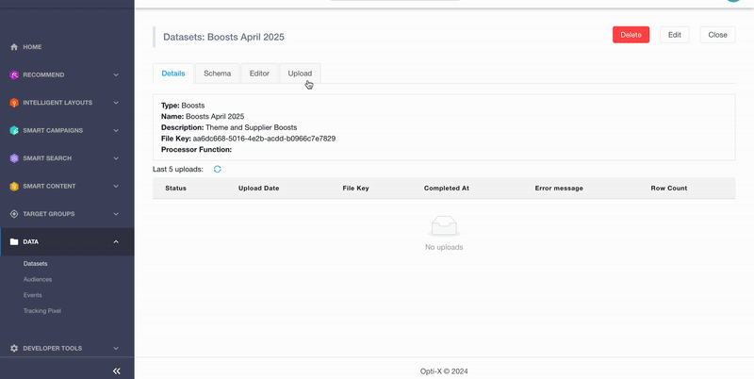Collapse the sidebar with double-arrow icon
Viewport: 754px width, 379px height.
click(x=116, y=371)
